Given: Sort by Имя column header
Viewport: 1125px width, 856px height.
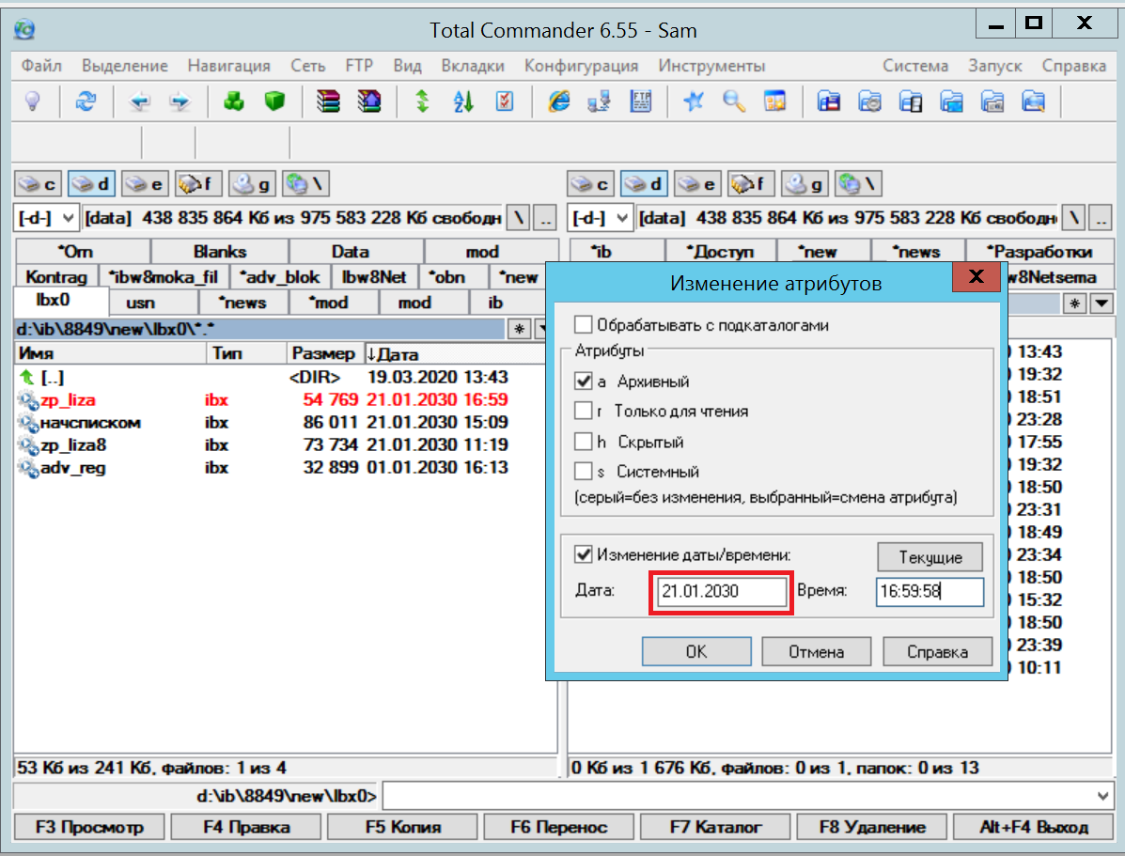Looking at the screenshot, I should click(x=111, y=353).
